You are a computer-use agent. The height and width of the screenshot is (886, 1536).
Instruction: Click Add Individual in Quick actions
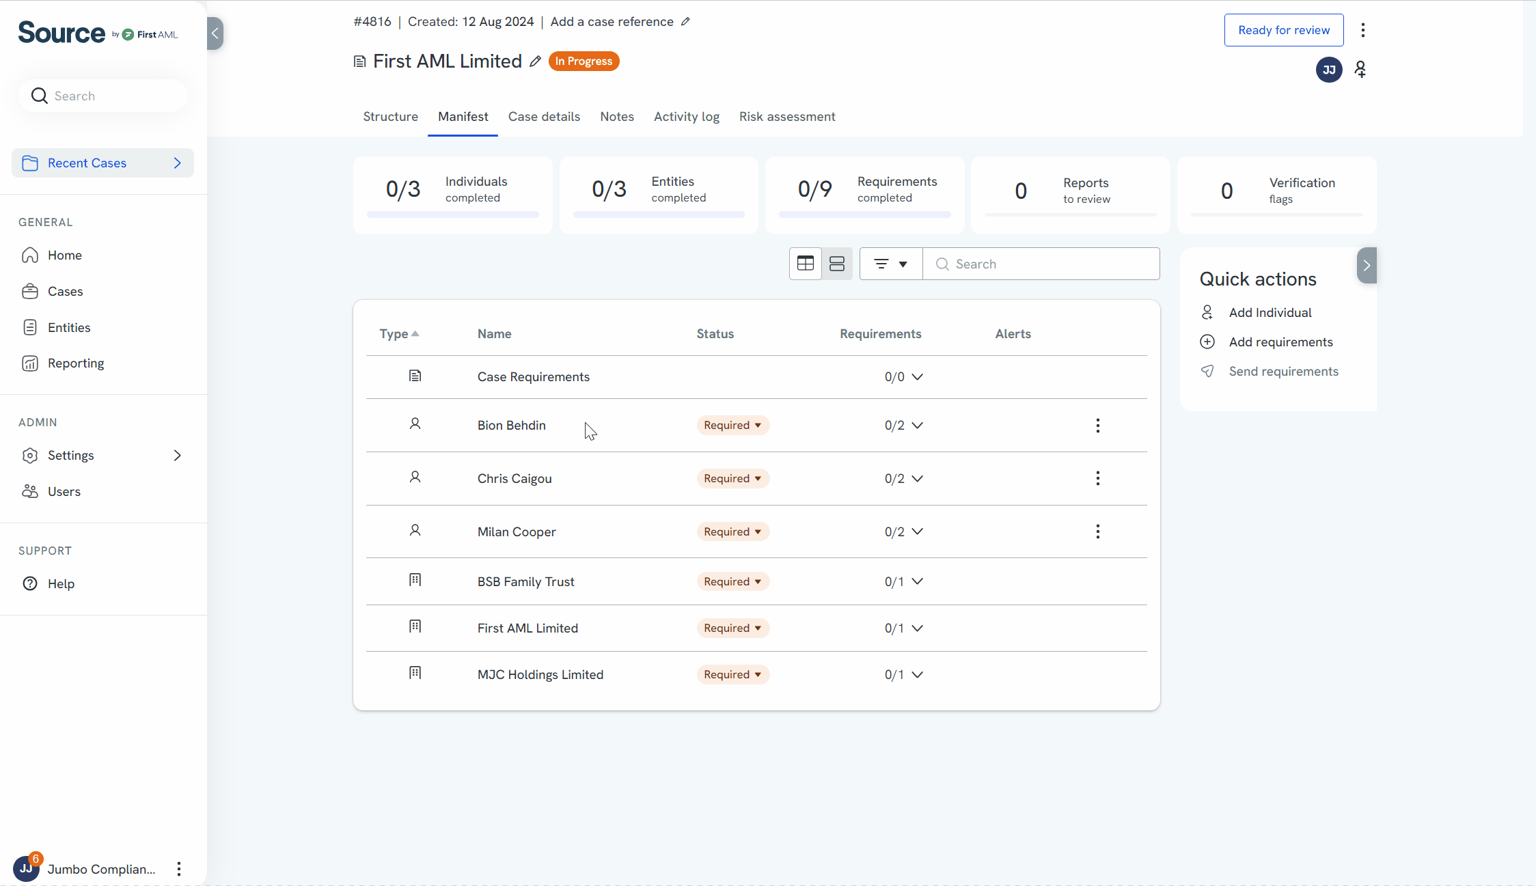coord(1270,313)
